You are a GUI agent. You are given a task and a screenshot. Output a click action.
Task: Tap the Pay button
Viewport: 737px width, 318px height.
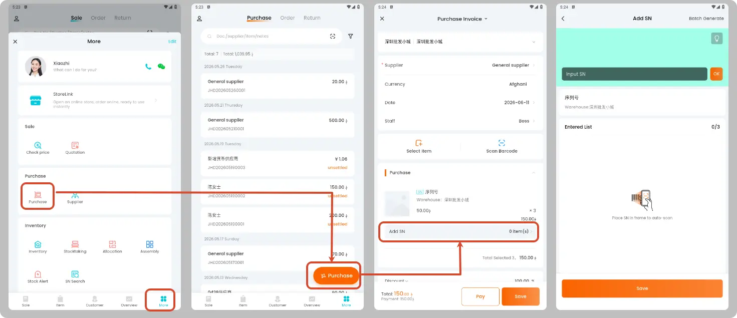[x=480, y=296]
